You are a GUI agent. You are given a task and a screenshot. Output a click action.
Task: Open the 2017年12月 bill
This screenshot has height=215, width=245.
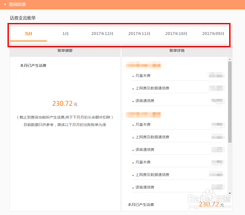[x=102, y=34]
